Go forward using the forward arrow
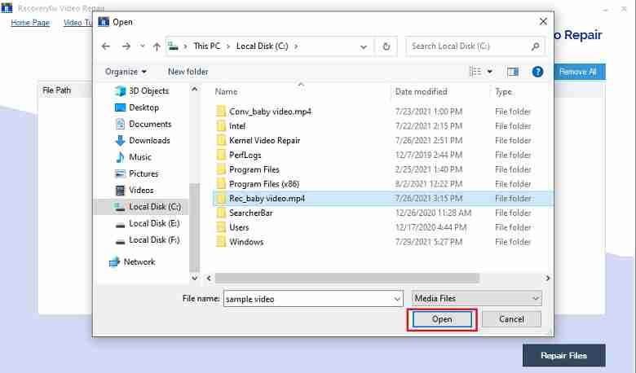The height and width of the screenshot is (373, 636). pos(126,46)
